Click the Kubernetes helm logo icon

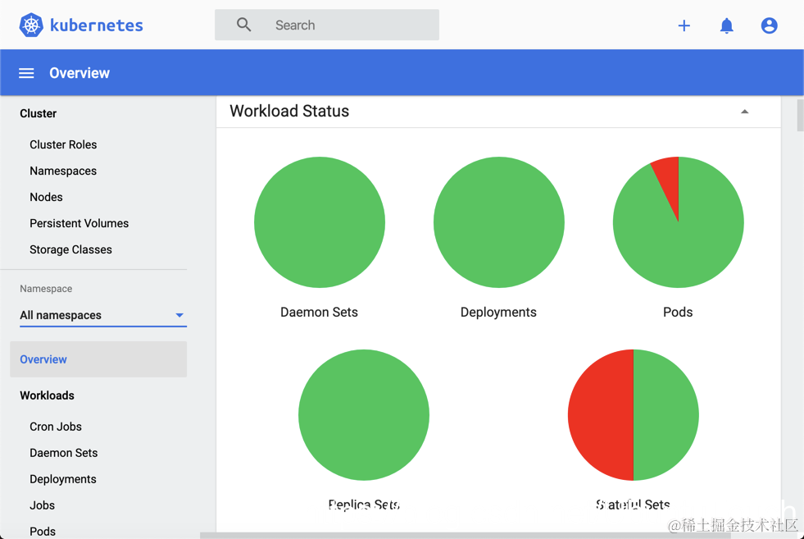pos(31,25)
